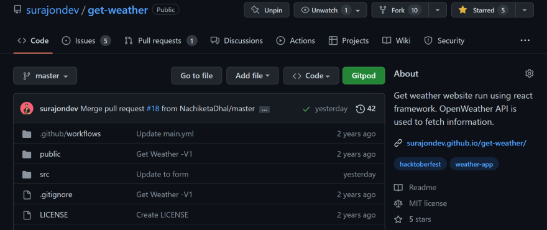Click the Go to file button
547x230 pixels.
(196, 76)
